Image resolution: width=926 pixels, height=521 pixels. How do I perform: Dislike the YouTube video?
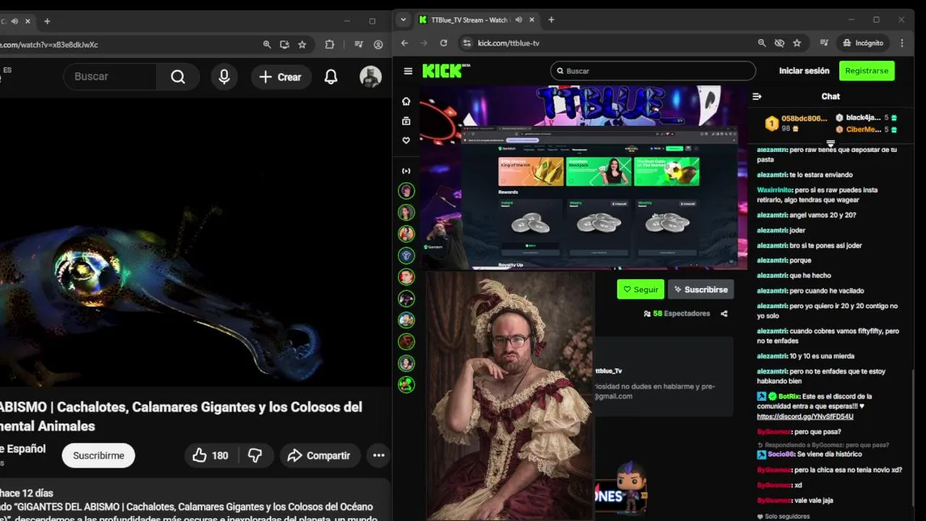[x=255, y=455]
